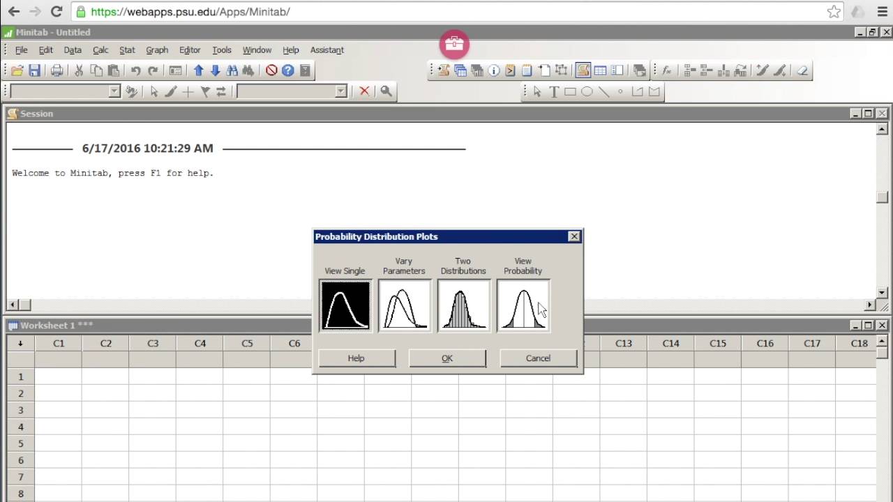Select the Two Distributions plot thumbnail

[x=464, y=305]
